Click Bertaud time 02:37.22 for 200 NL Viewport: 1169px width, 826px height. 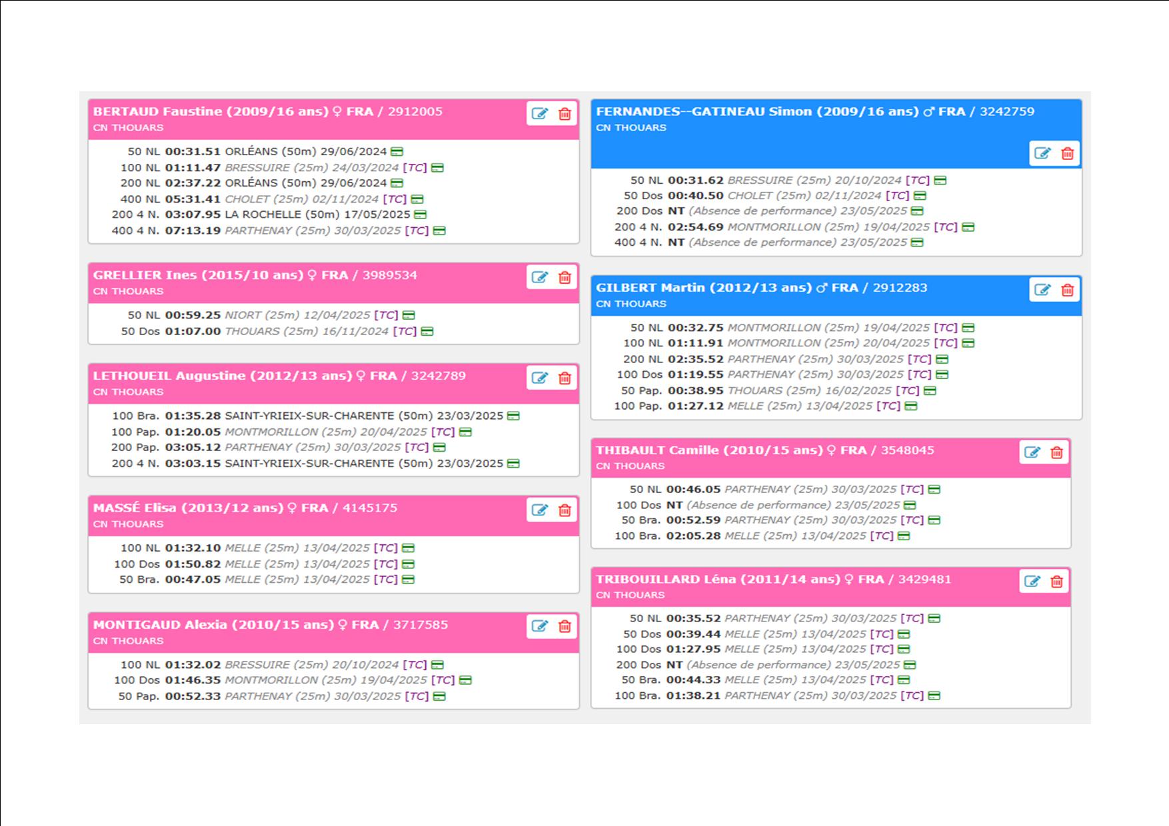pyautogui.click(x=193, y=183)
